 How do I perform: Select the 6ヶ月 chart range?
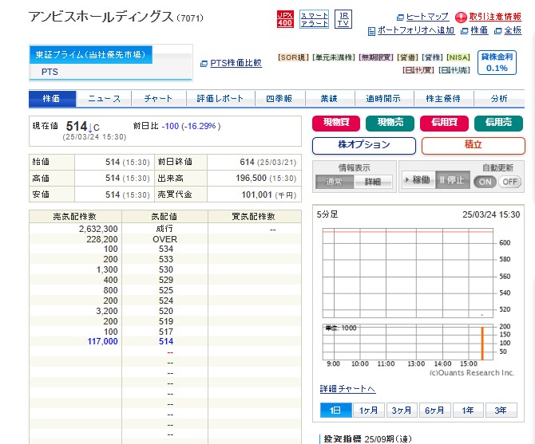[x=434, y=410]
